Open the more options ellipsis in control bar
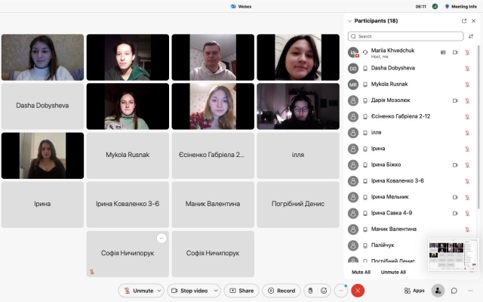This screenshot has height=302, width=483. point(341,291)
